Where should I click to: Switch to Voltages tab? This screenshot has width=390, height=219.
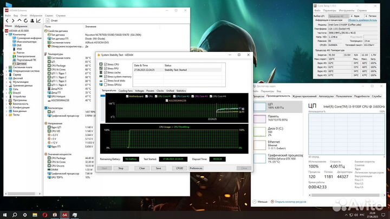click(x=139, y=91)
